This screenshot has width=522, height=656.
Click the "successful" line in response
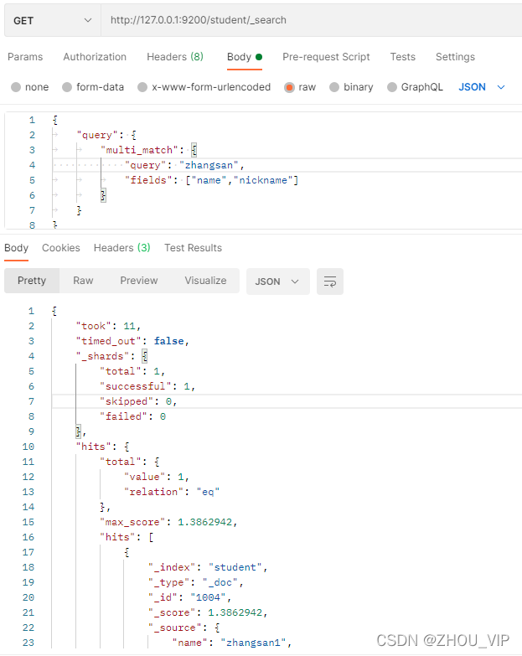tap(147, 386)
